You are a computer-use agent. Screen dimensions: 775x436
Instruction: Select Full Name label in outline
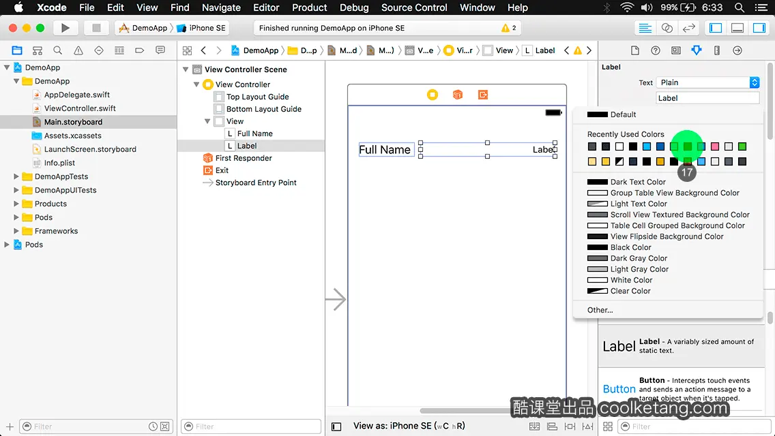click(254, 134)
